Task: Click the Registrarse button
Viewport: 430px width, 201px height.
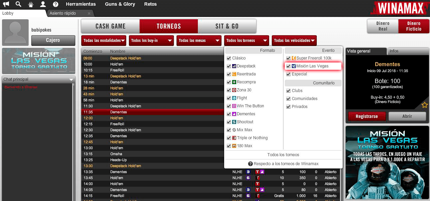Action: 367,116
